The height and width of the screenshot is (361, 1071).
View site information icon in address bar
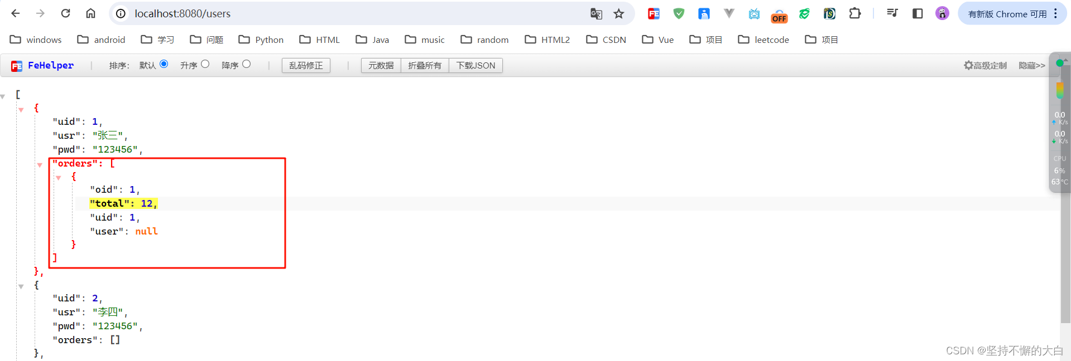121,13
